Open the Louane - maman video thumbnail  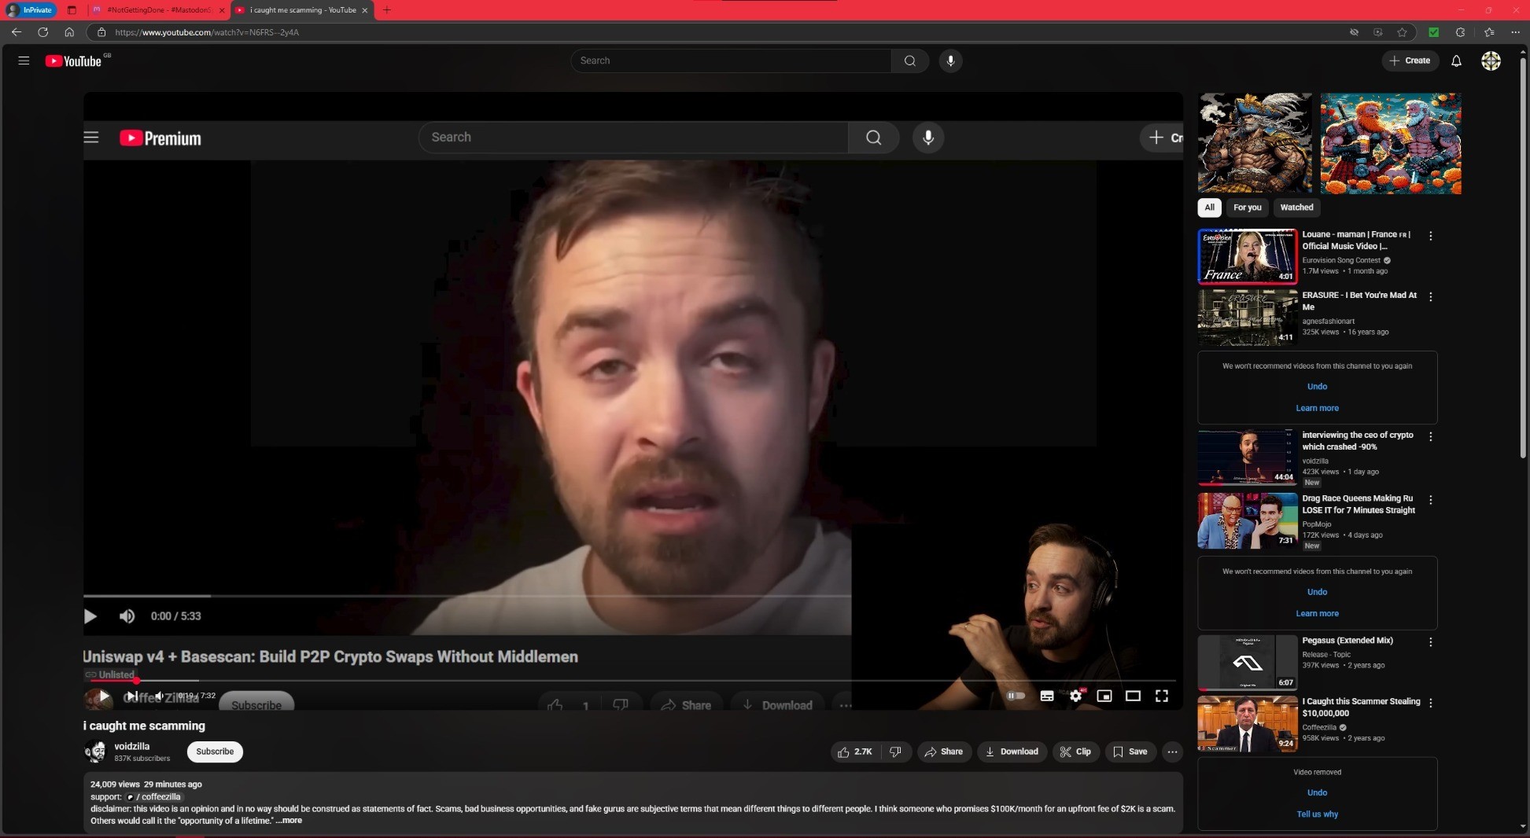click(1248, 256)
